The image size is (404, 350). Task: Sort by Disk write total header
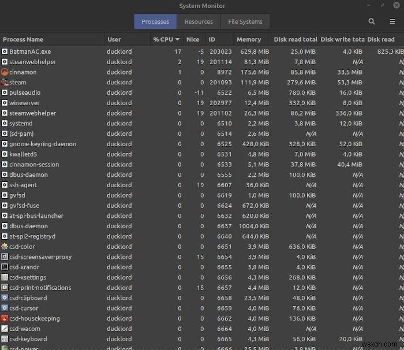click(342, 39)
